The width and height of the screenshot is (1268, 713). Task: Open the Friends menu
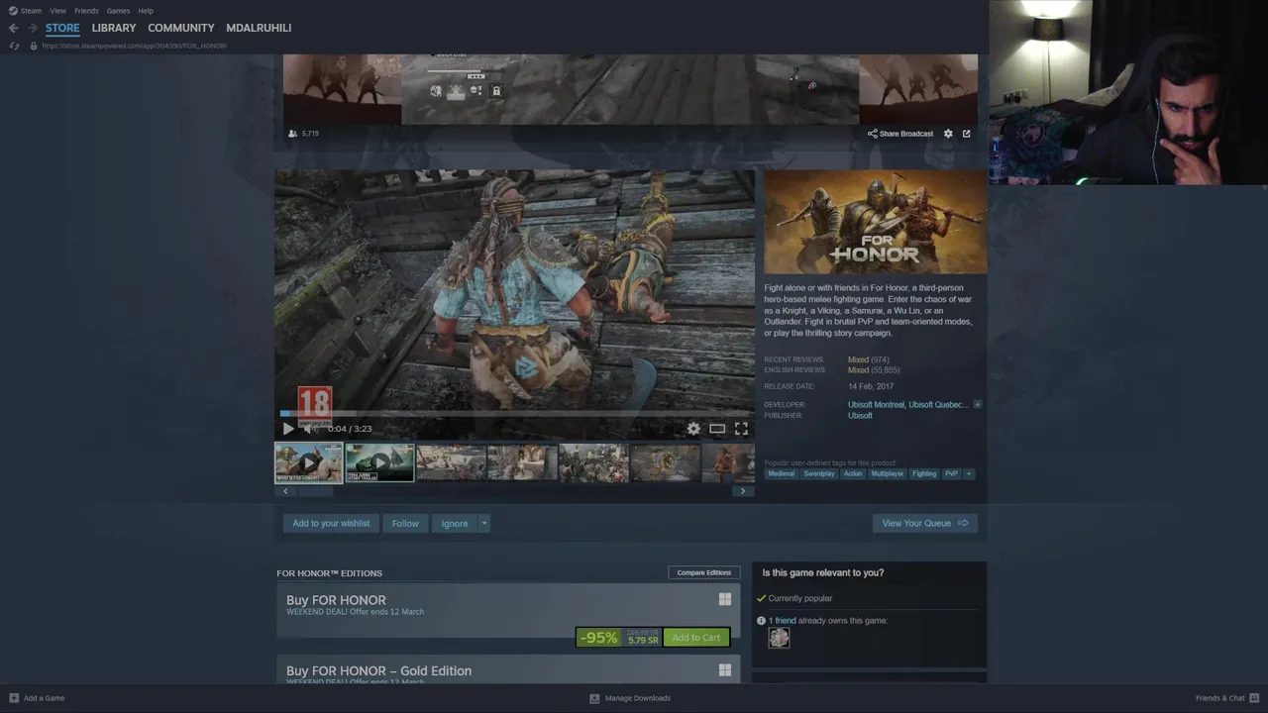(86, 11)
